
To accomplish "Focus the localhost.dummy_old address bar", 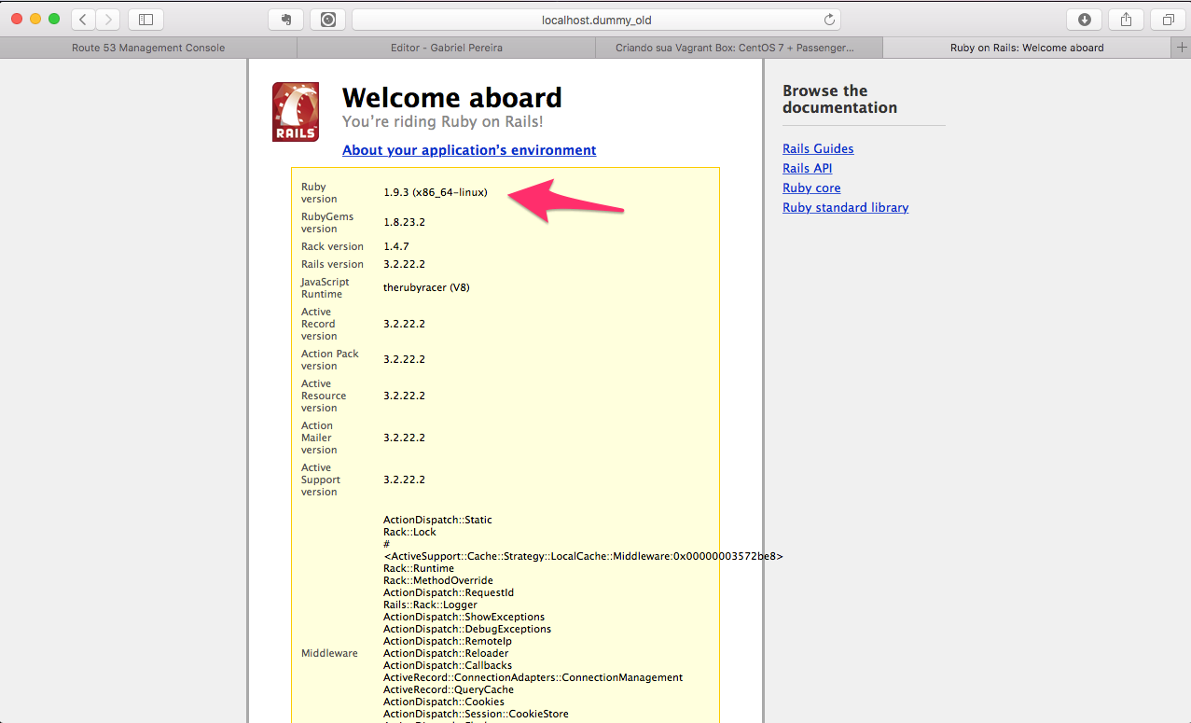I will (596, 20).
